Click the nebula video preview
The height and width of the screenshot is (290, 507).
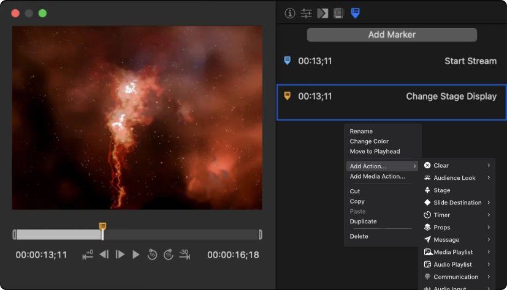137,117
